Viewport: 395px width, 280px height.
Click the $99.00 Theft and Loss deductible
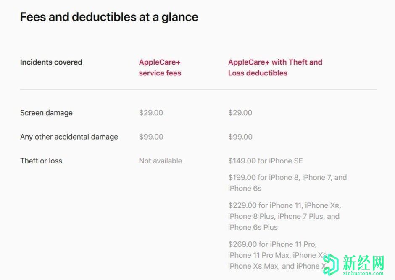point(240,137)
